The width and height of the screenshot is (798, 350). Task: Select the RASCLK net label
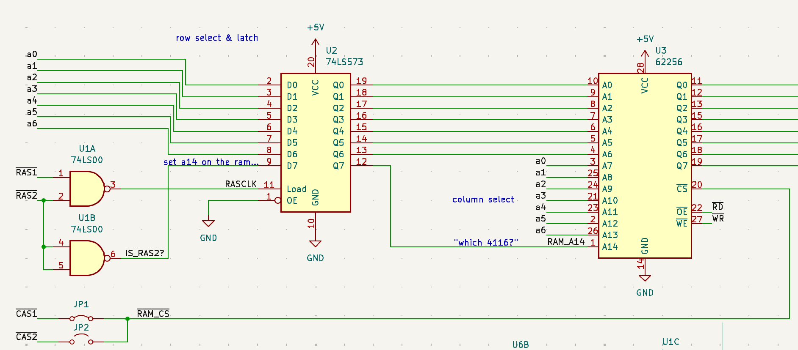[241, 184]
